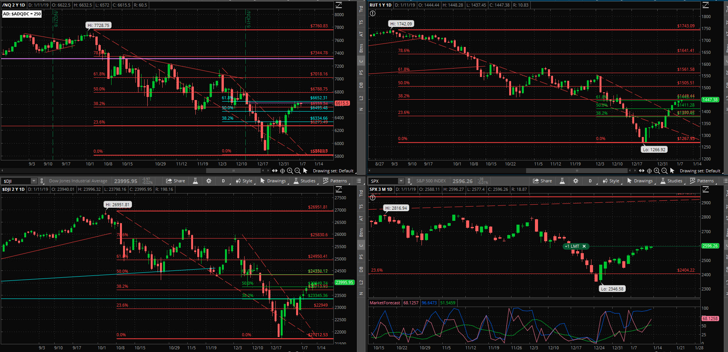Click Share in the SPX toolbar
Viewport: 728px width, 352px height.
pyautogui.click(x=543, y=181)
